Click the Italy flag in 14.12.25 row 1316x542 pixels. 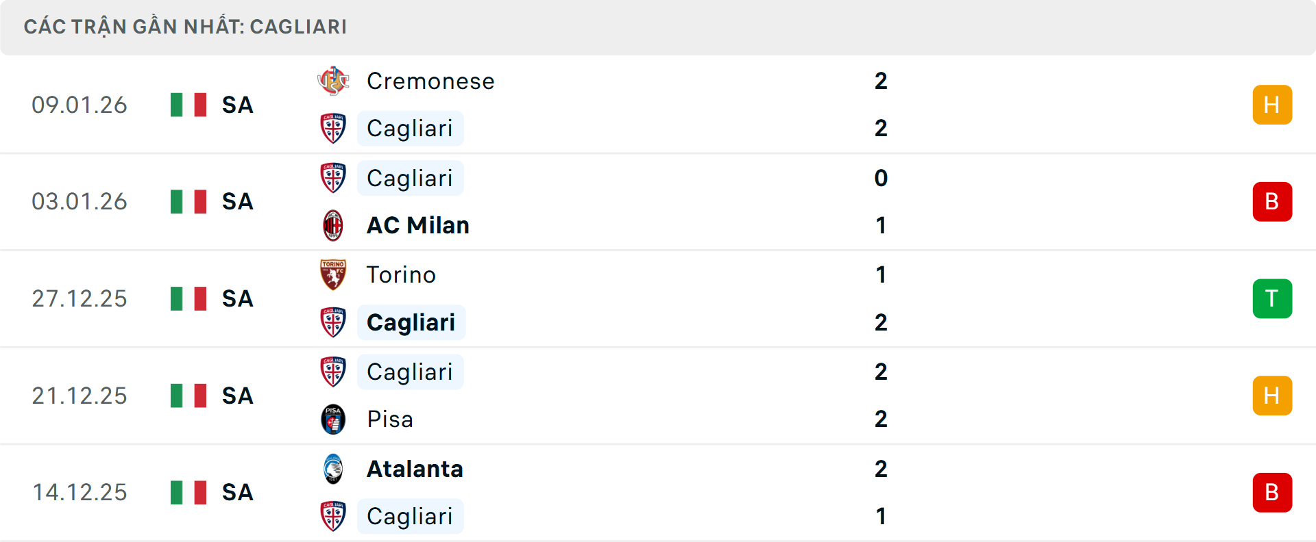188,493
